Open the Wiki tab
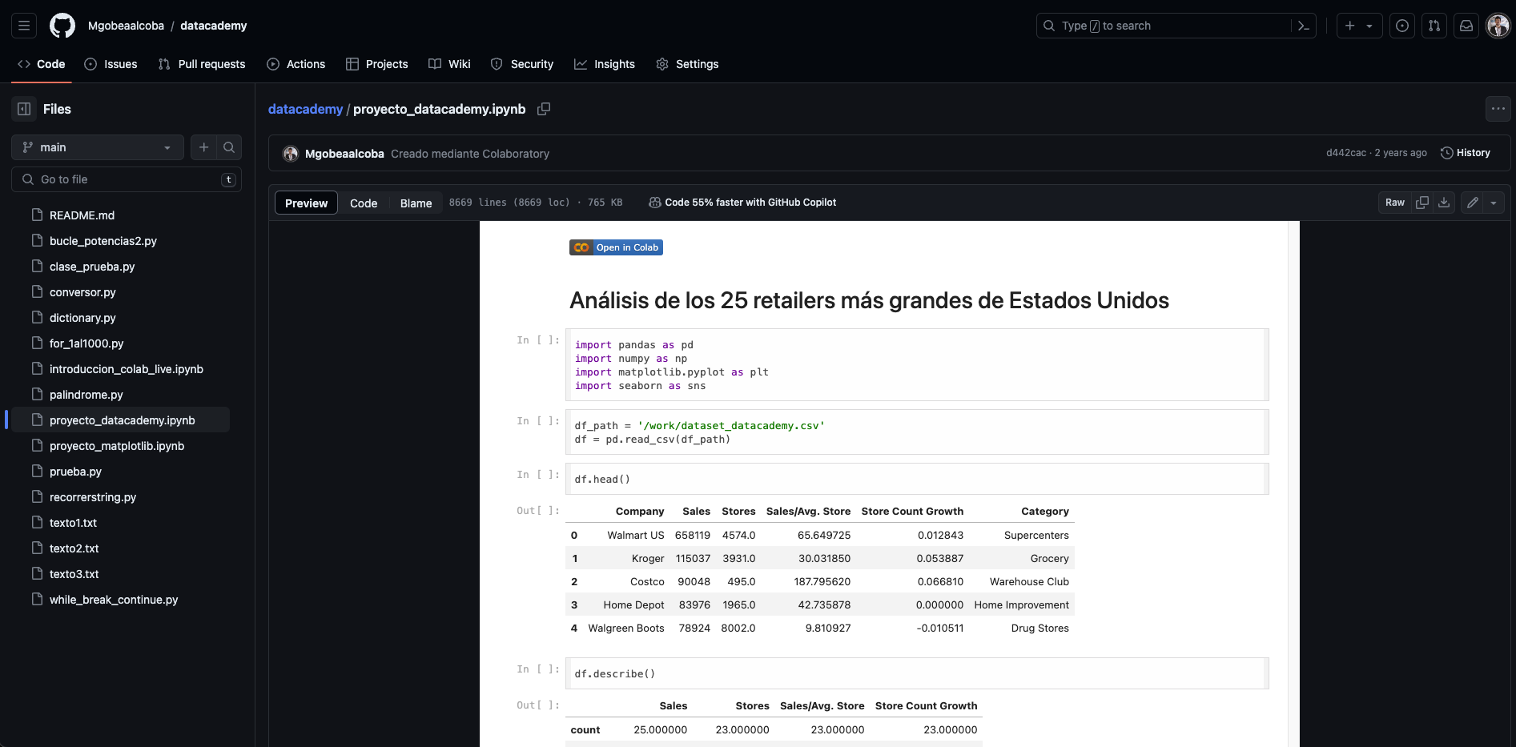The width and height of the screenshot is (1516, 747). (x=449, y=64)
